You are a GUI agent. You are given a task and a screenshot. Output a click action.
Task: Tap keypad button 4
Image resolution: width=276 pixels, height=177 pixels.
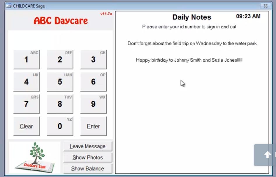pos(27,82)
